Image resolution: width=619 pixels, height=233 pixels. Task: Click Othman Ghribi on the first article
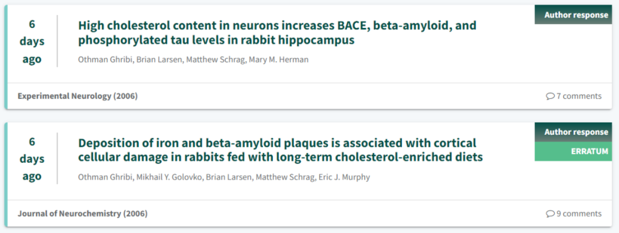[x=104, y=60]
